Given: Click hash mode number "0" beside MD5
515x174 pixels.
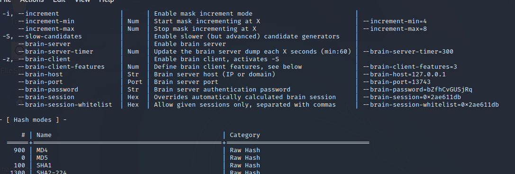Looking at the screenshot, I should coord(23,157).
